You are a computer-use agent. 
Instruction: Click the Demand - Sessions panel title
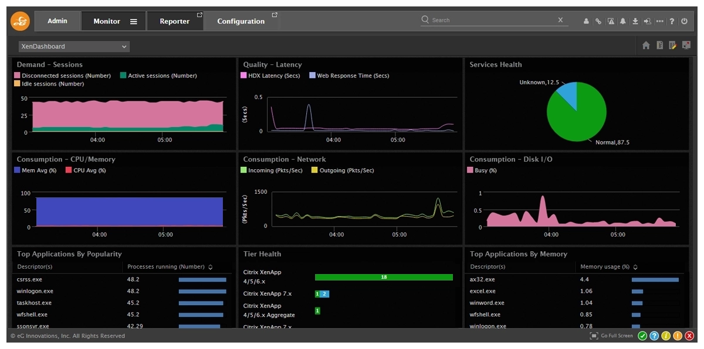50,64
